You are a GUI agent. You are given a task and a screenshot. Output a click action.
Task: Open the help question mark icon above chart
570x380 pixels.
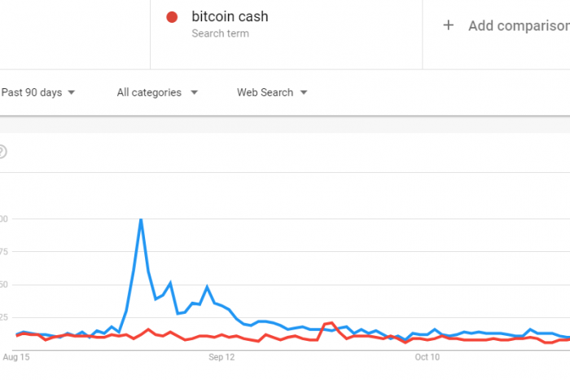pyautogui.click(x=2, y=152)
